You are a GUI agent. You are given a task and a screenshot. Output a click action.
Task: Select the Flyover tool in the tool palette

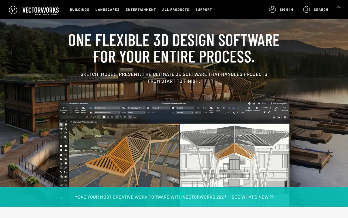[x=61, y=129]
